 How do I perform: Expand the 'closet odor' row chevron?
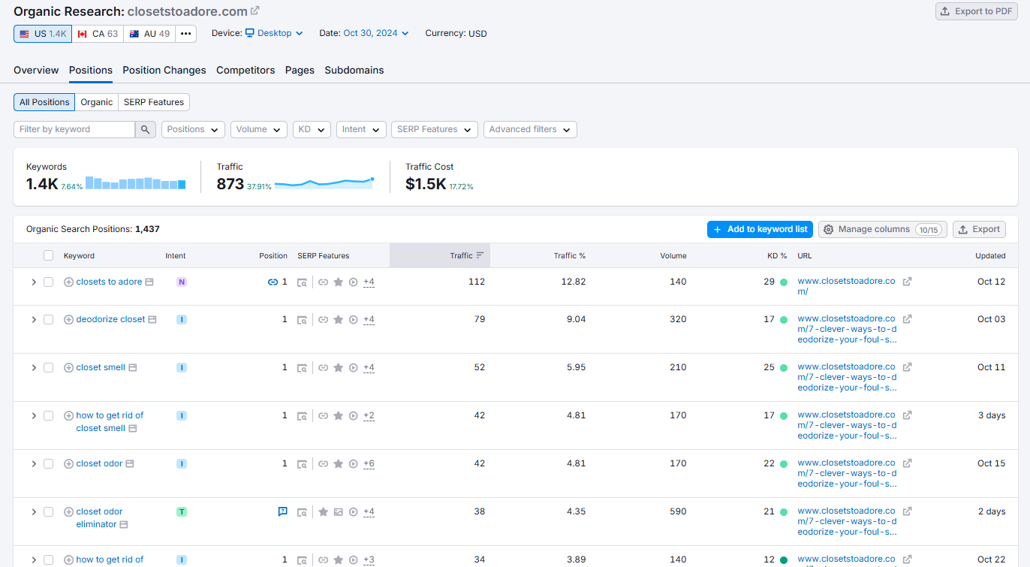pyautogui.click(x=33, y=463)
